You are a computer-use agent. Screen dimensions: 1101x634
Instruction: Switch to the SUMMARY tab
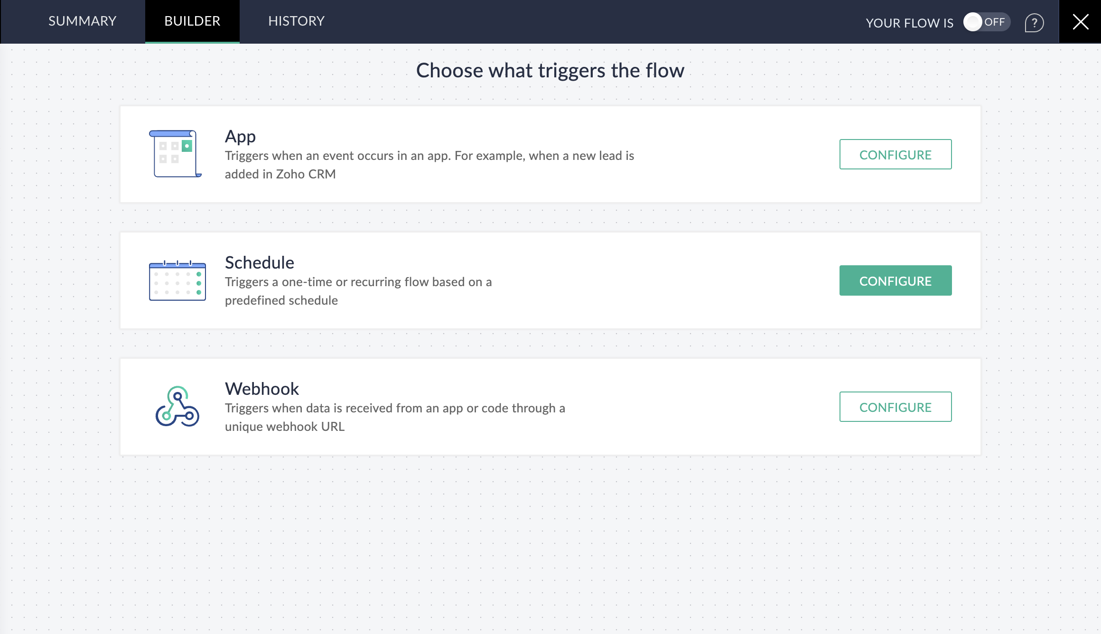(82, 21)
